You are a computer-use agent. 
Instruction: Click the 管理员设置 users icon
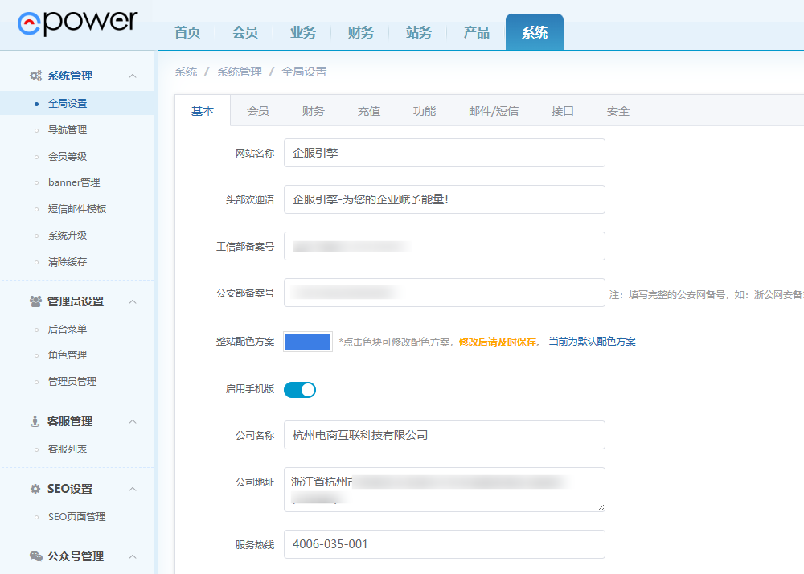35,301
